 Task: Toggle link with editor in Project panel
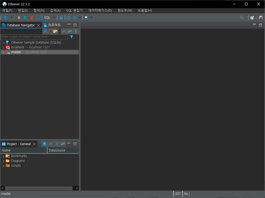click(x=63, y=144)
